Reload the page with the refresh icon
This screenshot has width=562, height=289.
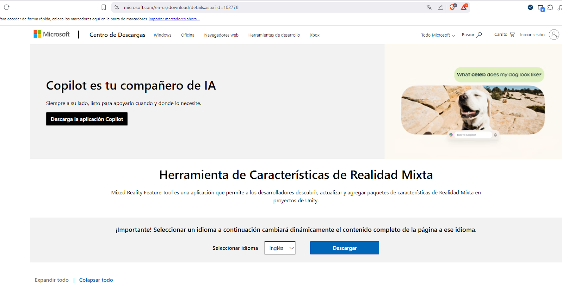[6, 7]
